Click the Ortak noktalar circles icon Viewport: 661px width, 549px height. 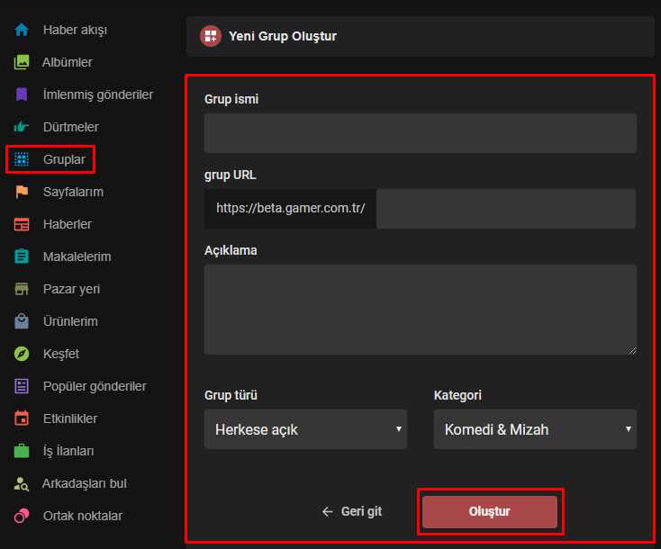pyautogui.click(x=22, y=516)
